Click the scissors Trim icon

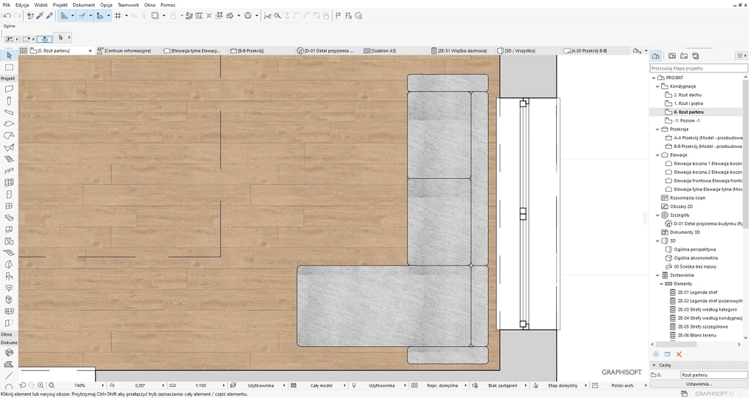[268, 16]
